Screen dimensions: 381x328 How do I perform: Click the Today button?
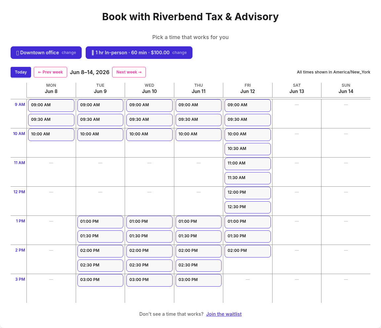[21, 72]
